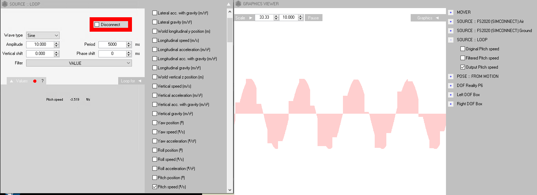Viewport: 537px width, 195px height.
Task: Enable Lateral acc. with gravity checkbox
Action: pos(155,13)
